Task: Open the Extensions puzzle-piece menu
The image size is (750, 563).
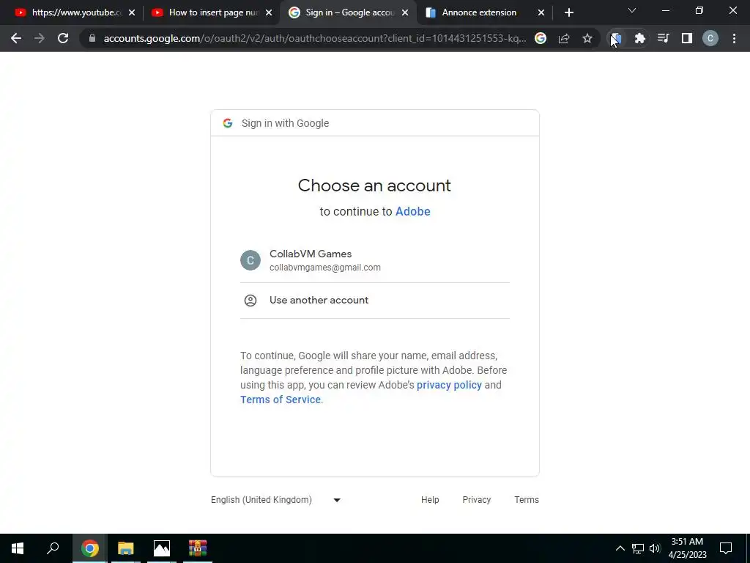Action: click(x=639, y=38)
